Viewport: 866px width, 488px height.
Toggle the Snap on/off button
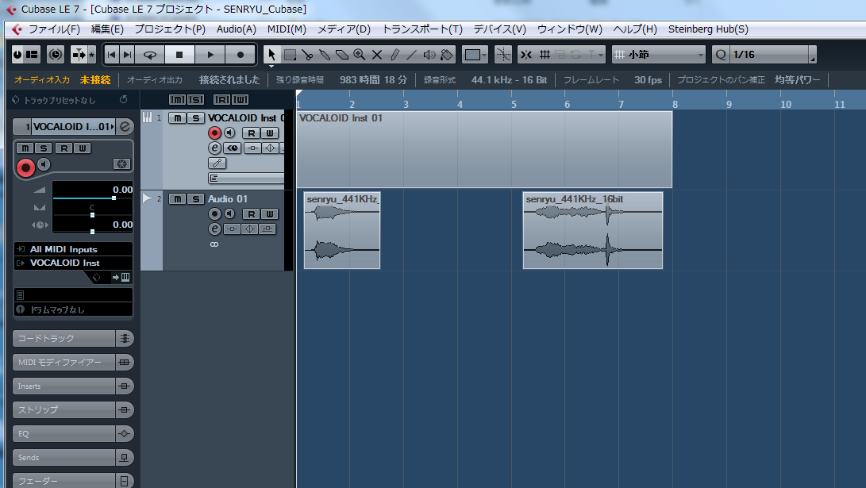point(527,55)
